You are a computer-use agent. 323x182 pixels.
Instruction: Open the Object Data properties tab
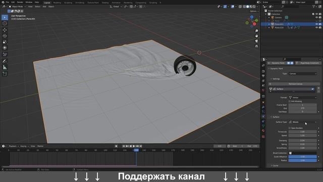[x=263, y=126]
